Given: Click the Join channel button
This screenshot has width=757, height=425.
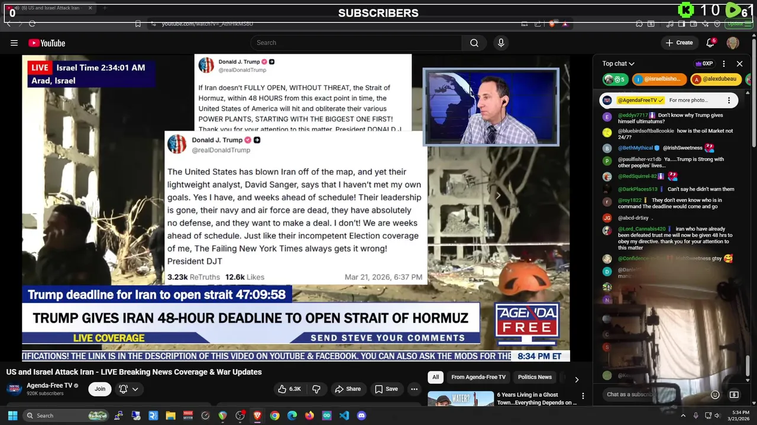Looking at the screenshot, I should [100, 389].
